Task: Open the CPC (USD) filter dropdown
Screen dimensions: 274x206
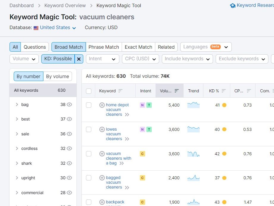Action: coord(140,59)
